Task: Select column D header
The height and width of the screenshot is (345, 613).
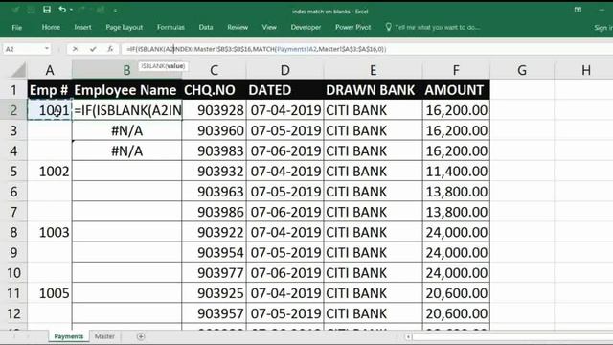Action: (285, 70)
